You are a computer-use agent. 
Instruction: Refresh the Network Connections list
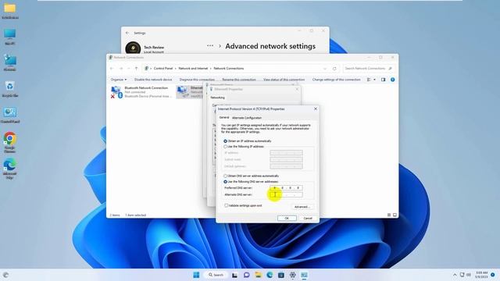pyautogui.click(x=334, y=69)
